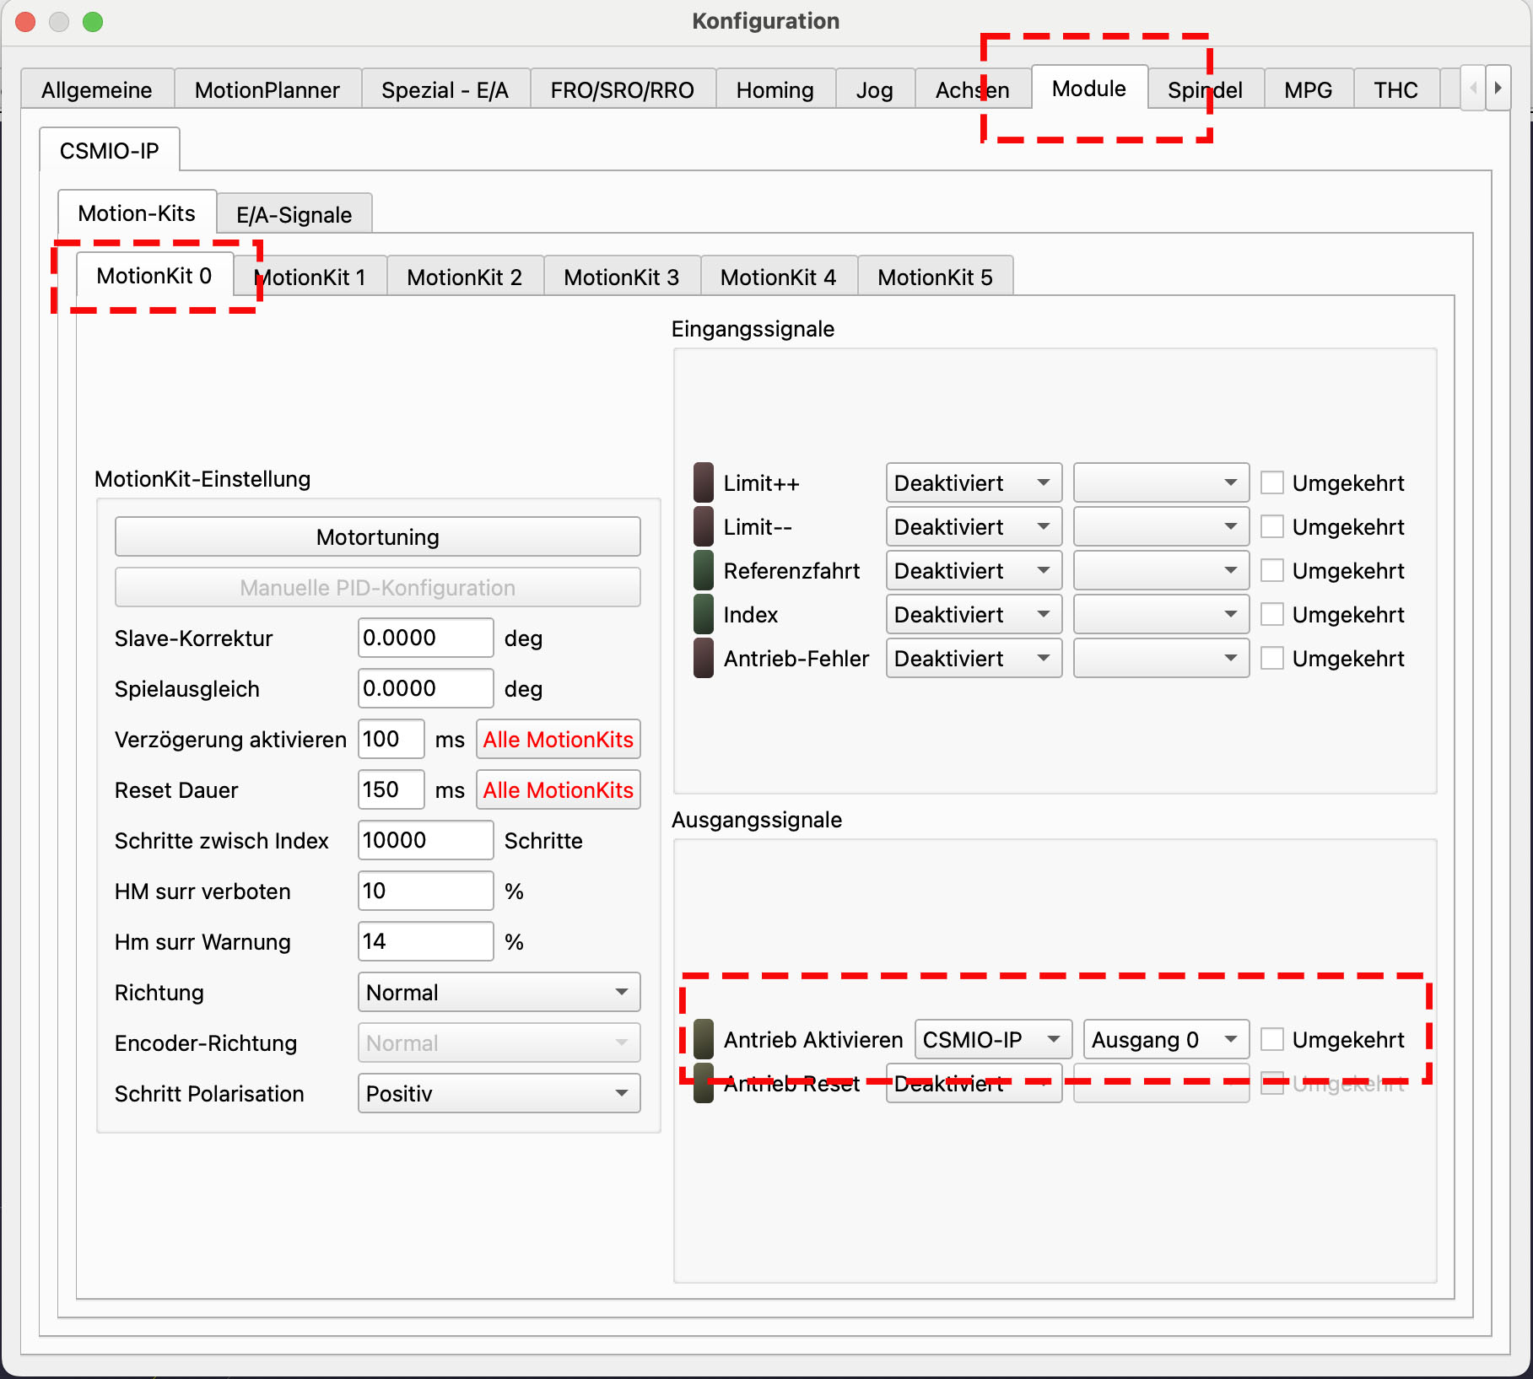1533x1379 pixels.
Task: Check Umgekehrt for Antrieb Aktivieren output
Action: coord(1271,1039)
